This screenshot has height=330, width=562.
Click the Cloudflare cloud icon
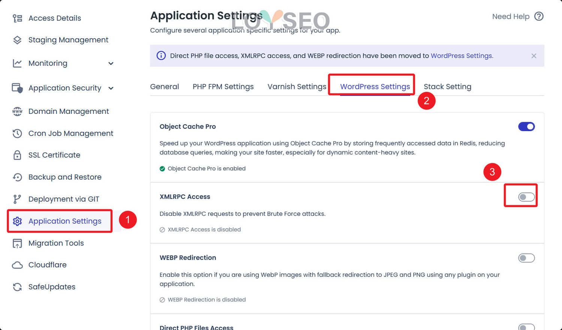pos(17,265)
